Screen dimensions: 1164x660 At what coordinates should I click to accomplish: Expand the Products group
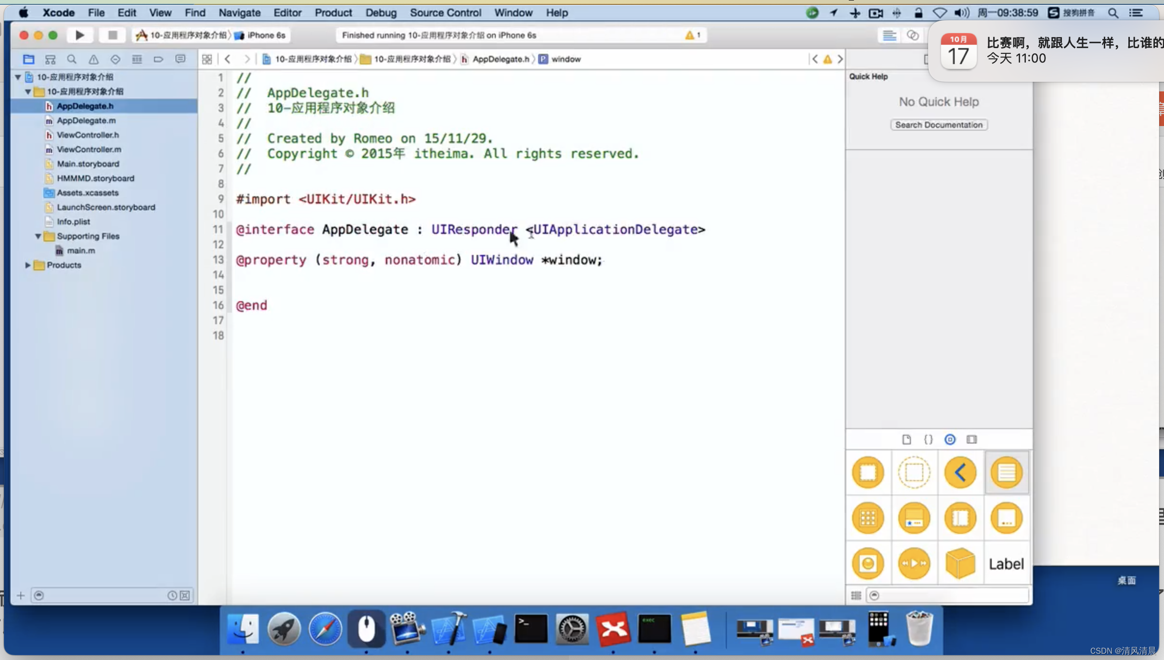pyautogui.click(x=28, y=265)
